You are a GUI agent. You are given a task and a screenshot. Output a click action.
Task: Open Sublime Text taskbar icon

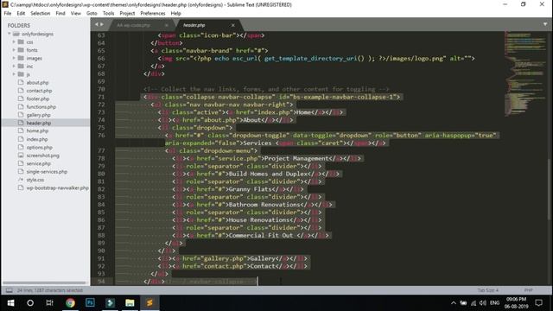point(149,302)
